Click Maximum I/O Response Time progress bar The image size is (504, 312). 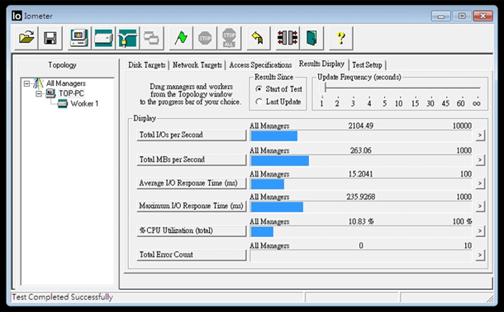[x=361, y=207]
